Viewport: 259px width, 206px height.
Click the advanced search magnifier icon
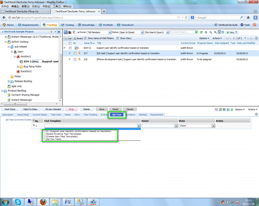pyautogui.click(x=215, y=32)
